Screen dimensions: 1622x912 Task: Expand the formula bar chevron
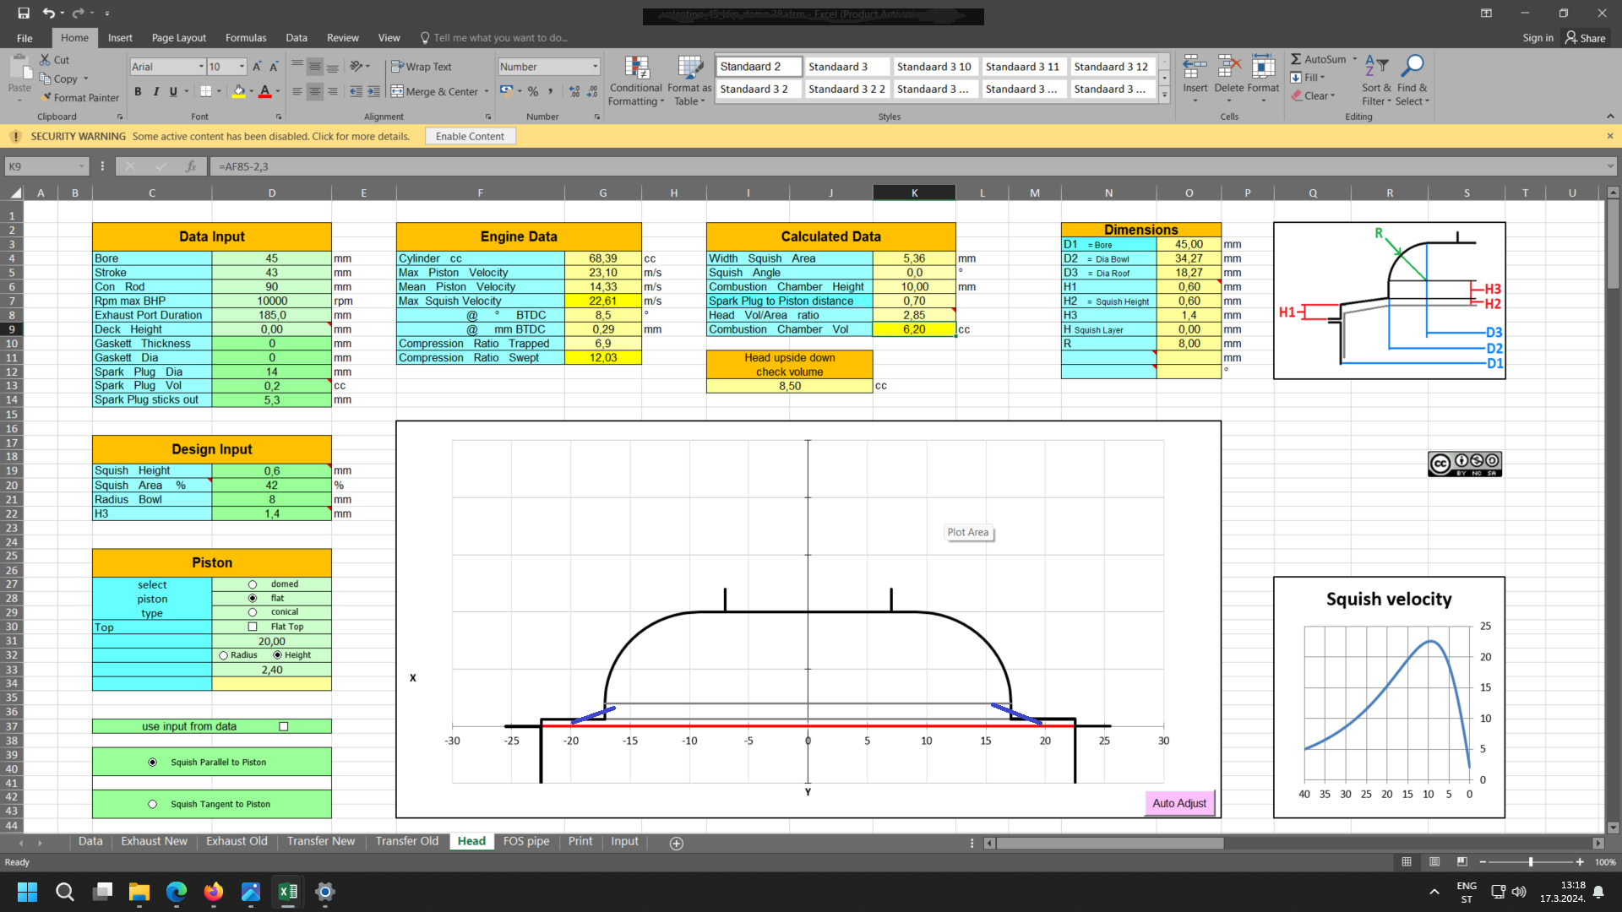[1610, 166]
